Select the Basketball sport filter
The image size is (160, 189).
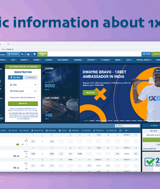coord(51,131)
